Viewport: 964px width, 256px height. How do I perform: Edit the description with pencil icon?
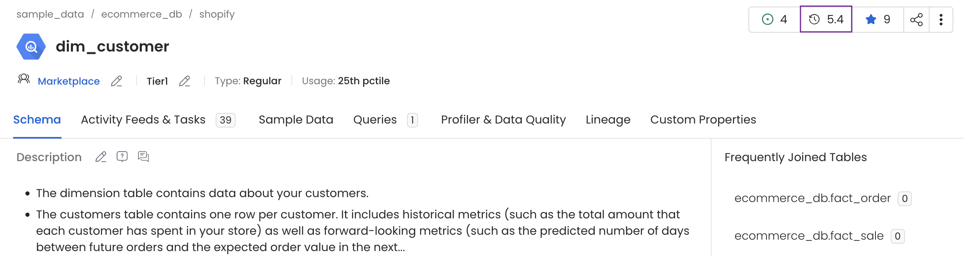(x=101, y=157)
